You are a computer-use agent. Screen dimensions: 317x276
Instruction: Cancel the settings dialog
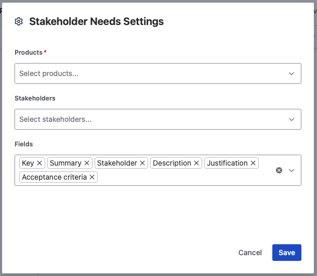[250, 253]
